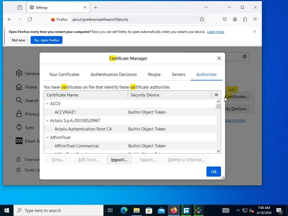Clear the settings search field

click(x=244, y=57)
